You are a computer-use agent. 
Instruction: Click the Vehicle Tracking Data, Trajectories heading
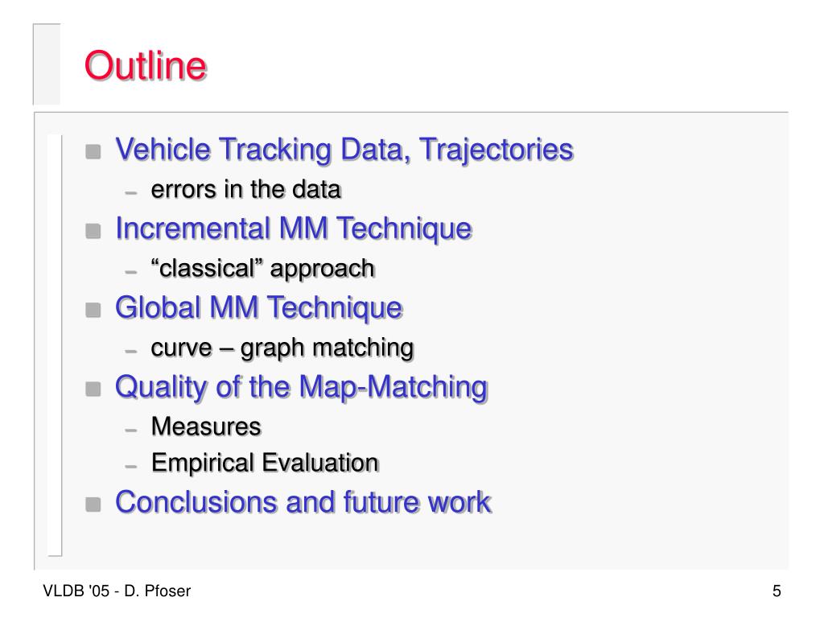344,150
